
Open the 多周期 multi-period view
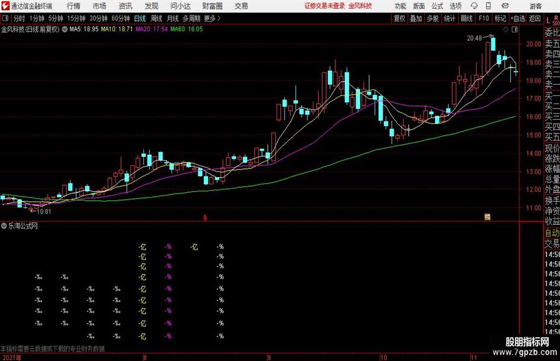click(x=191, y=18)
